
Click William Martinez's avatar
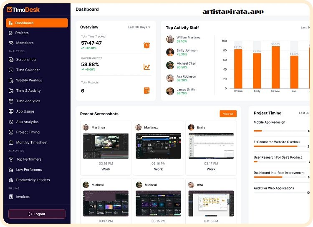pyautogui.click(x=170, y=39)
